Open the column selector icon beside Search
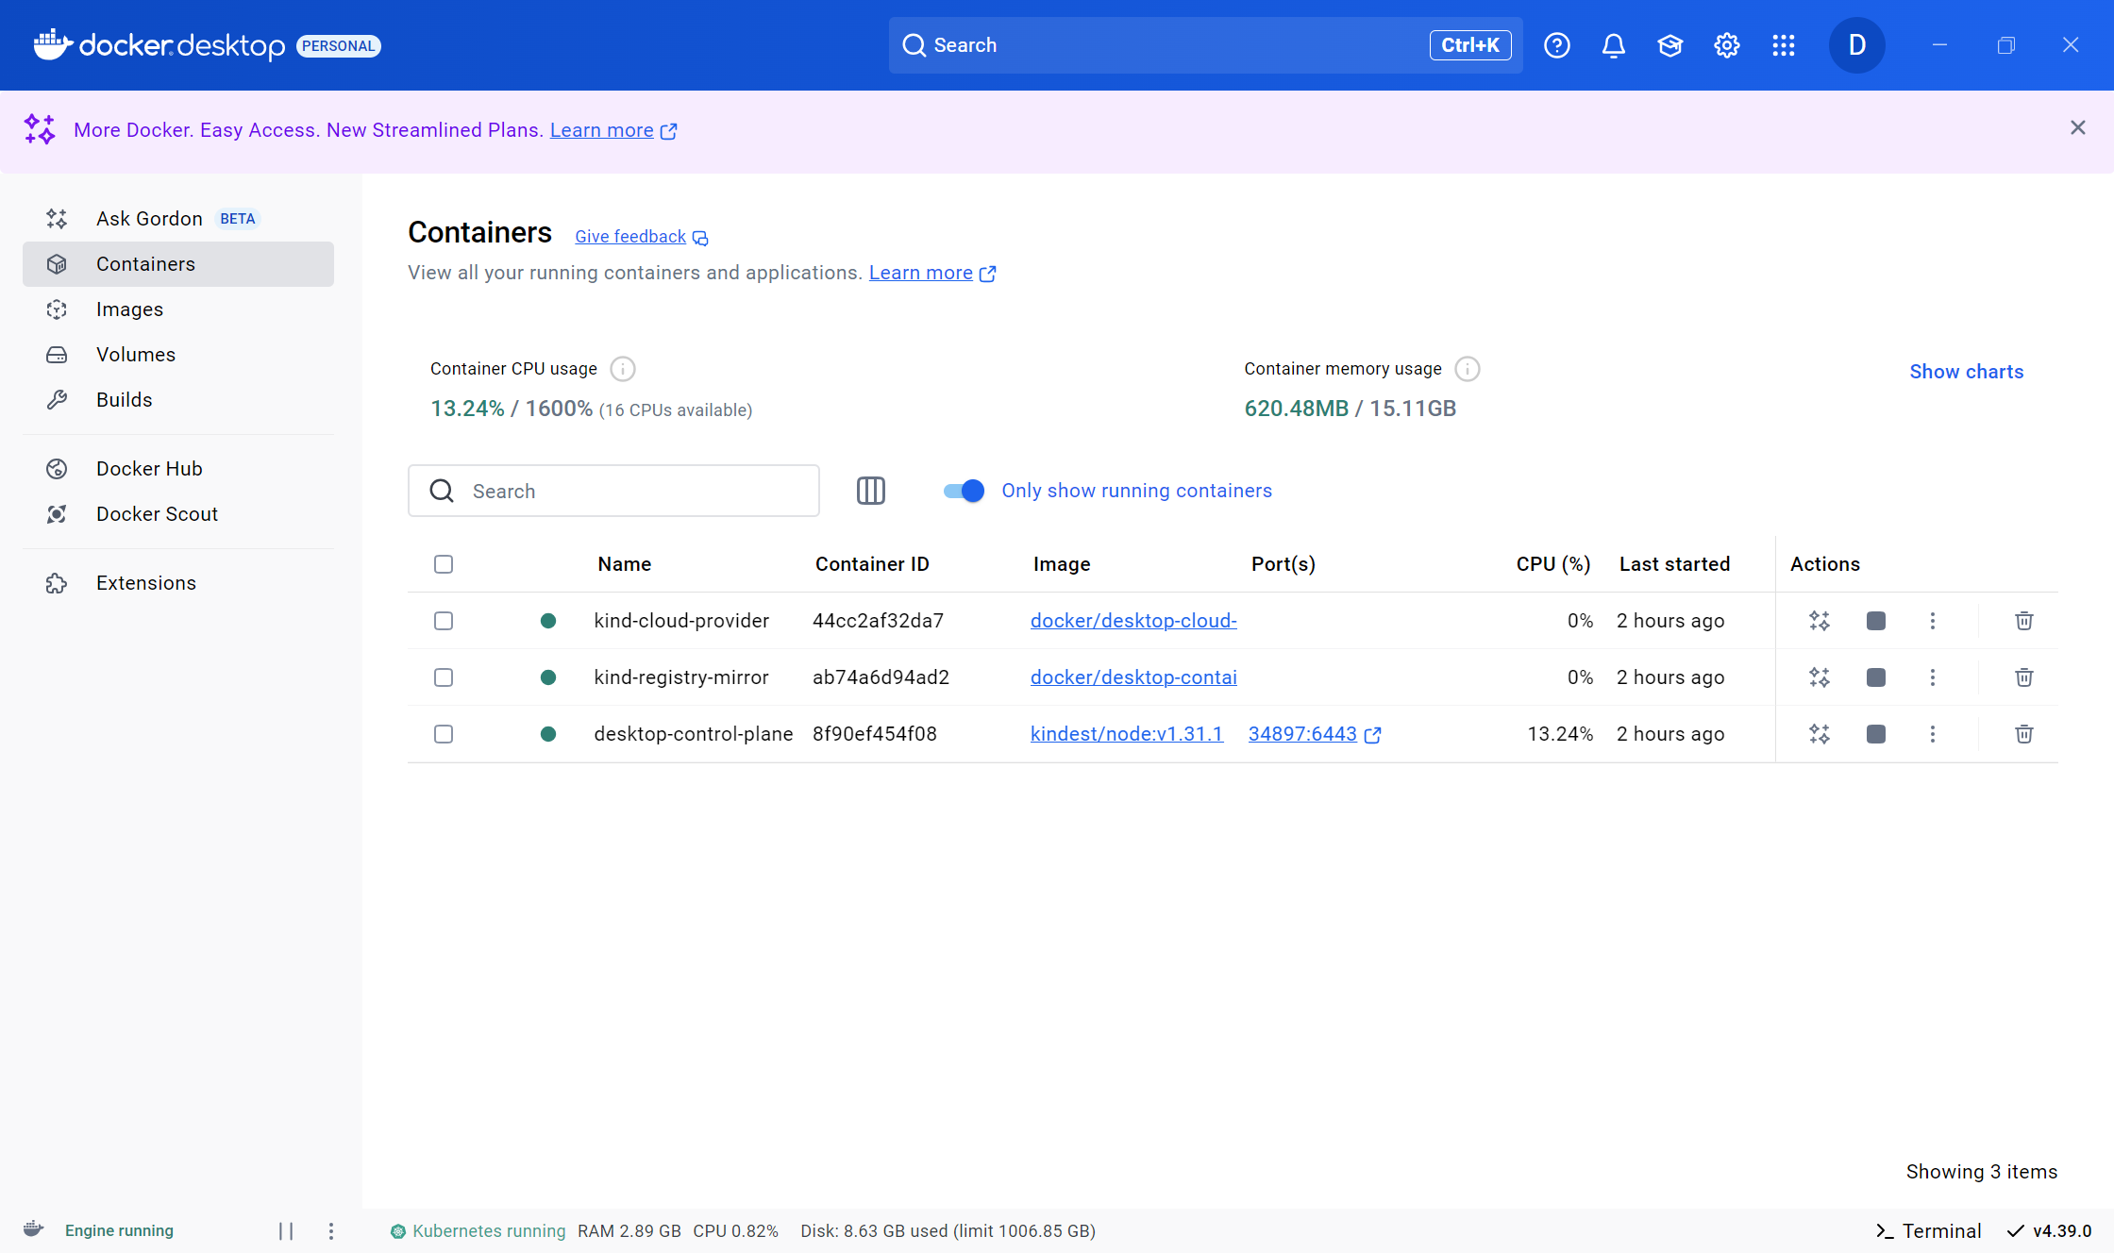The image size is (2114, 1253). pos(871,491)
